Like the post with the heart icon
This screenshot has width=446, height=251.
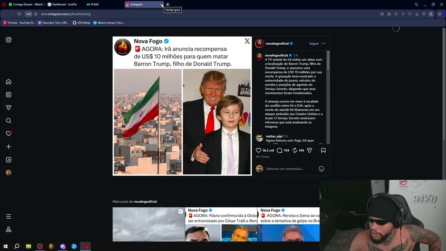click(259, 150)
